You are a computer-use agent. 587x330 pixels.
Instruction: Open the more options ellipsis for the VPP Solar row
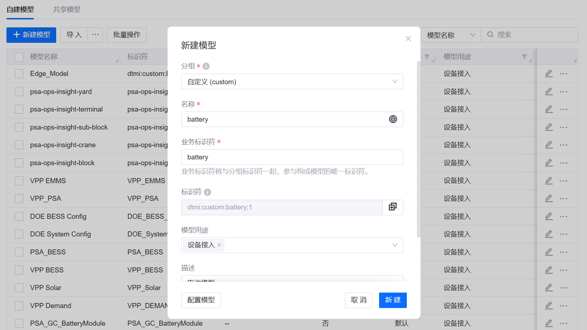coord(564,288)
